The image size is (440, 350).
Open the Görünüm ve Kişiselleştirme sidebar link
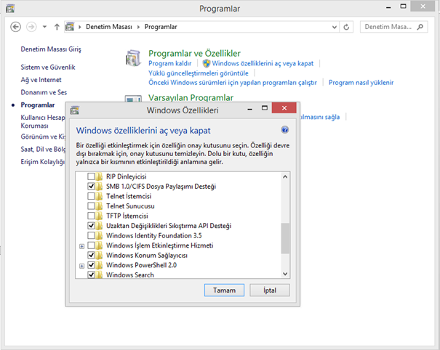43,137
